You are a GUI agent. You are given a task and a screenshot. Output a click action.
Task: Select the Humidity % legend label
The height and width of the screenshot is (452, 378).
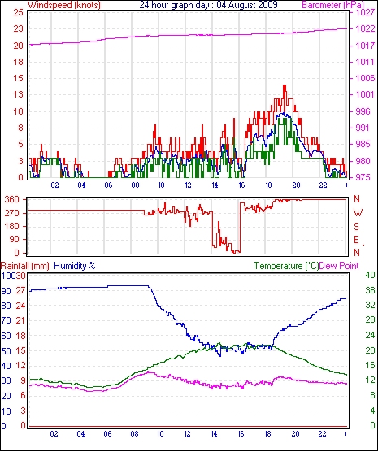point(75,266)
